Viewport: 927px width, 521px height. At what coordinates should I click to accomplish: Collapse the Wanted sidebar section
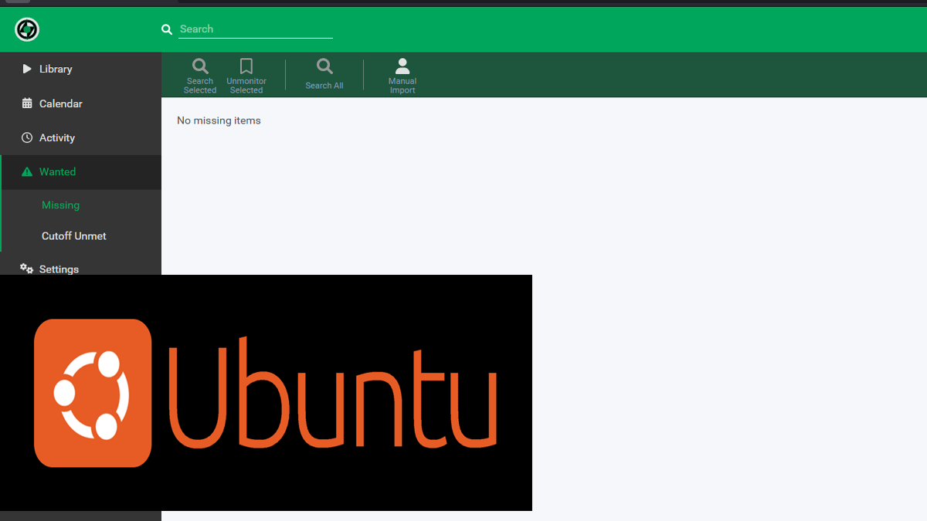click(x=58, y=172)
